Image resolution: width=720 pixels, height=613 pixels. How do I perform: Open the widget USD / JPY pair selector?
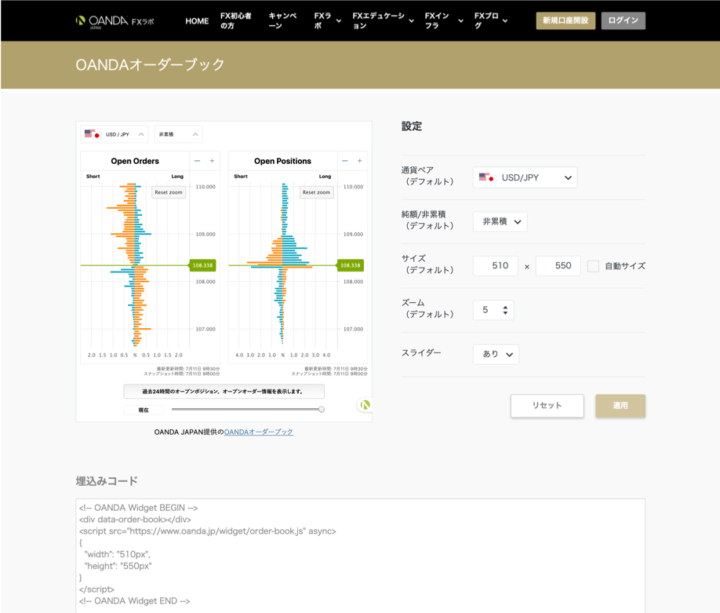click(115, 134)
